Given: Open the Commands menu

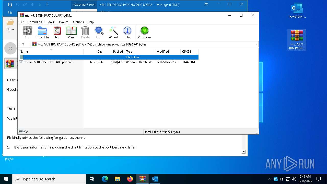Looking at the screenshot, I should pyautogui.click(x=36, y=22).
